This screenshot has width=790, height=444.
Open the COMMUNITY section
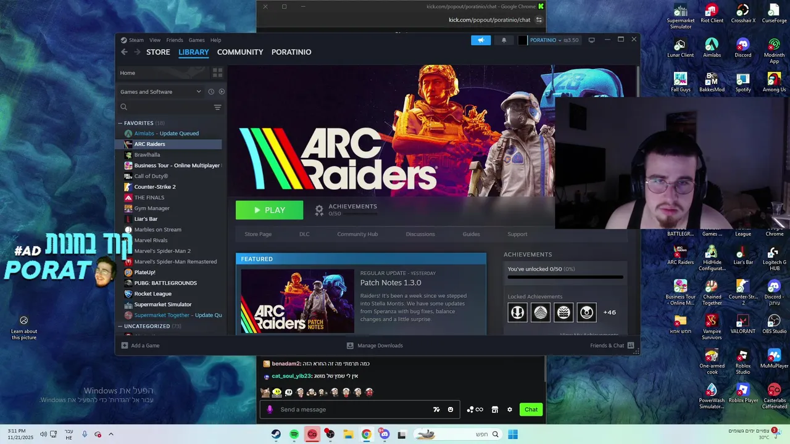coord(240,52)
